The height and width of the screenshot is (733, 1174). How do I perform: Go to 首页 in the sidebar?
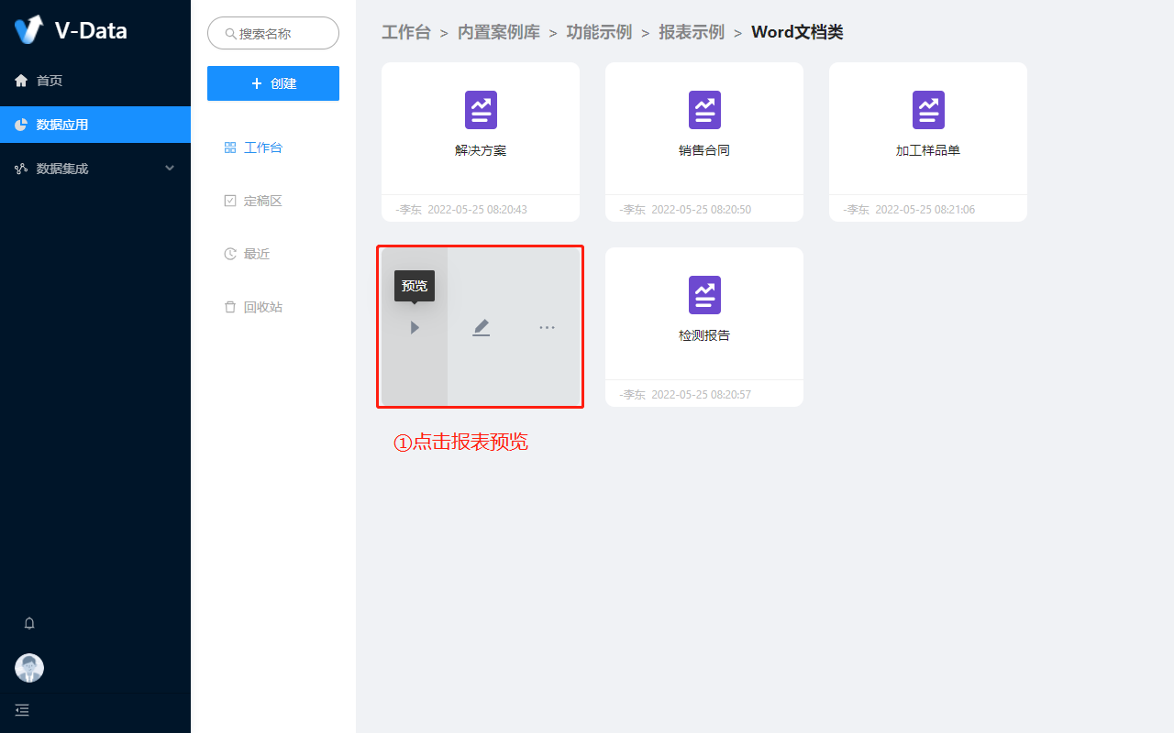coord(50,81)
